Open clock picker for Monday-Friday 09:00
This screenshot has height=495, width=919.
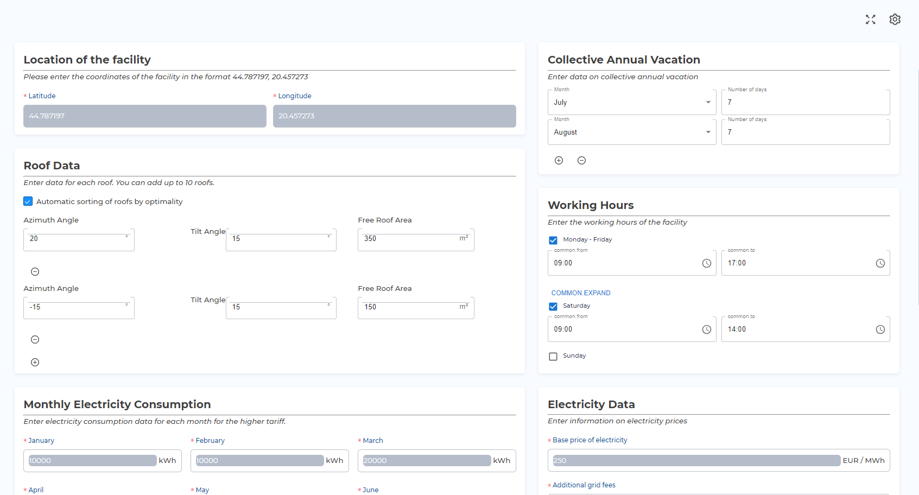click(x=707, y=263)
